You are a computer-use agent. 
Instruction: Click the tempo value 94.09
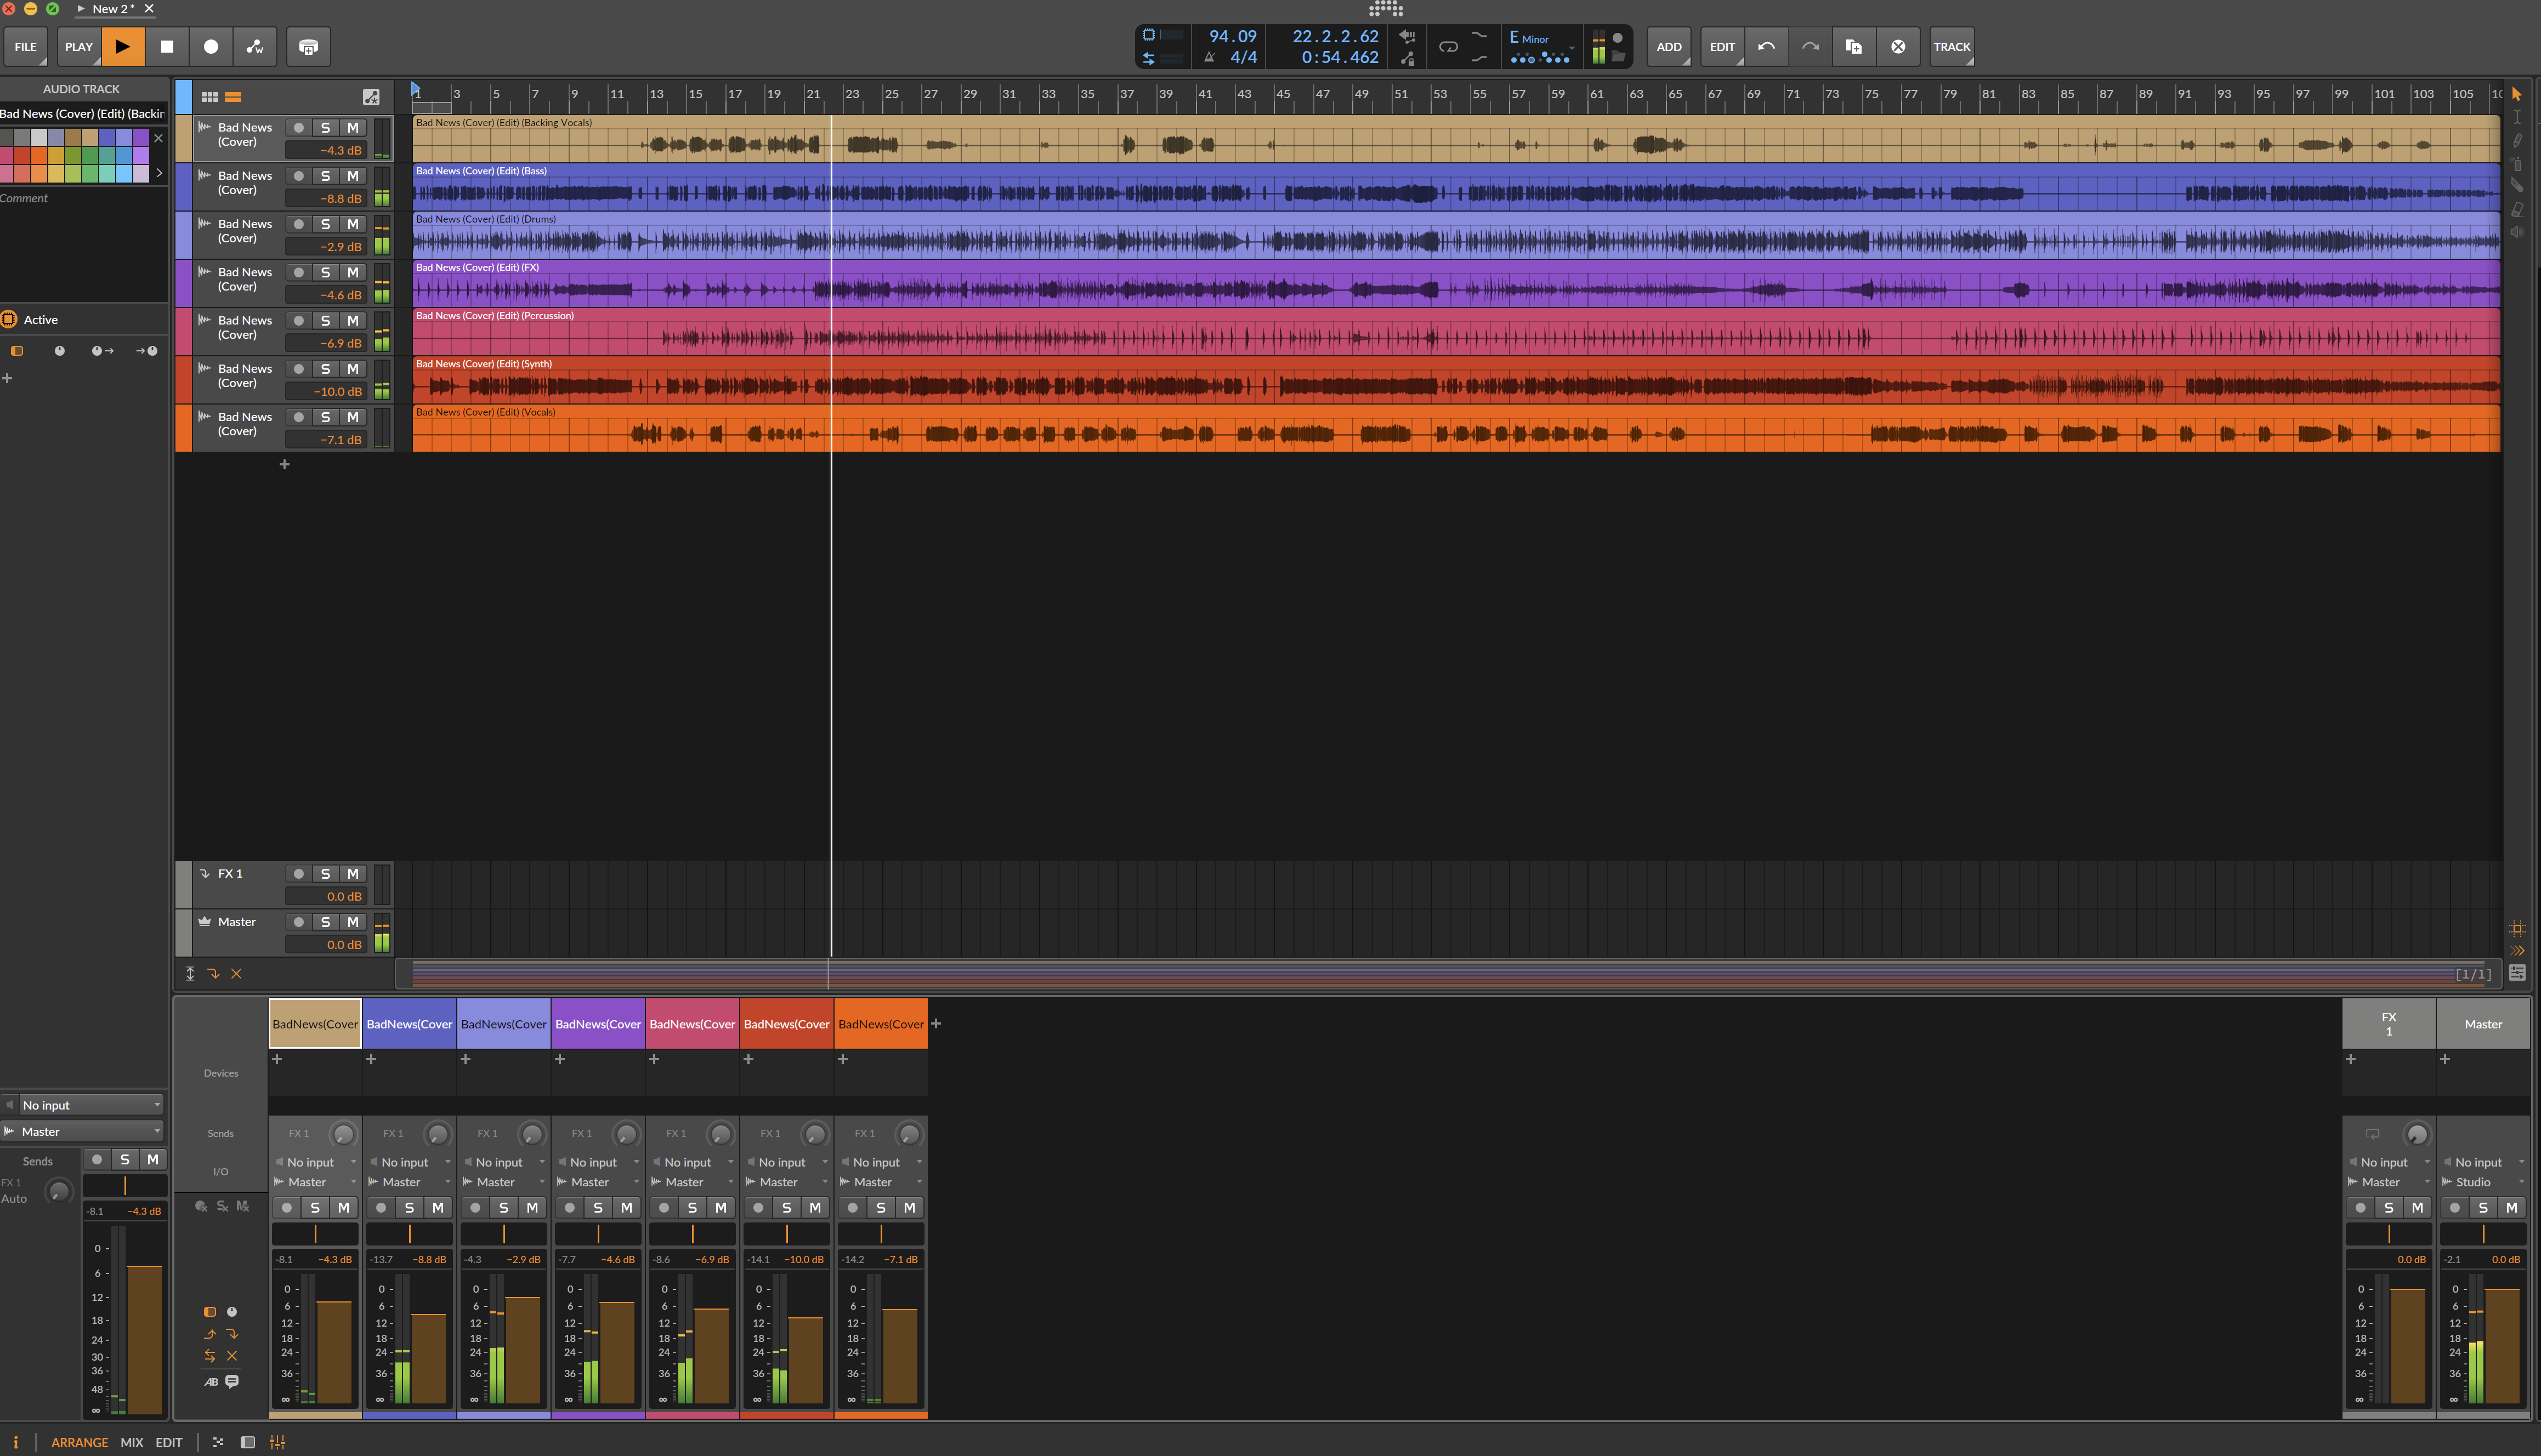1232,37
